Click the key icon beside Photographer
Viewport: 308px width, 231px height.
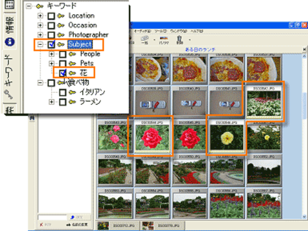[62, 35]
